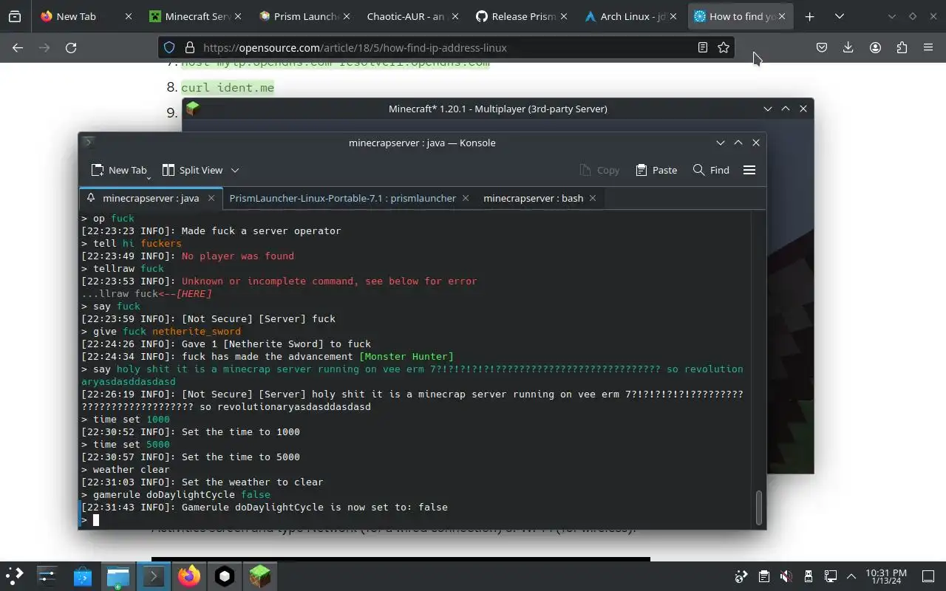
Task: Activate the Prism Launcher taskbar icon
Action: click(225, 575)
